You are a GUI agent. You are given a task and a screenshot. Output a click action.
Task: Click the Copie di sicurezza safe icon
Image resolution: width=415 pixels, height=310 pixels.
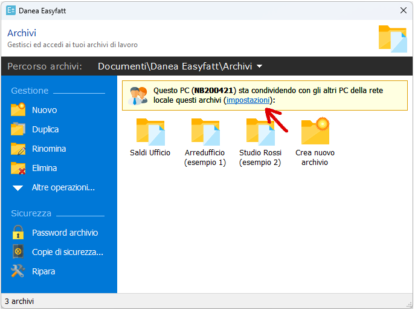coord(18,251)
